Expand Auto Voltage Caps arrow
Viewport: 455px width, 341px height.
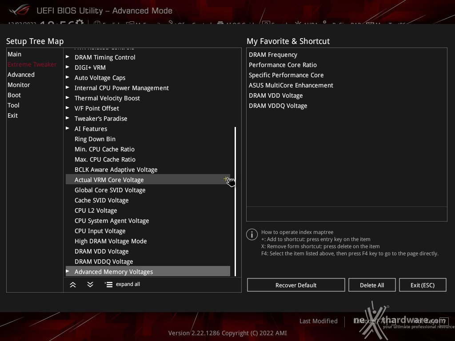tap(68, 77)
